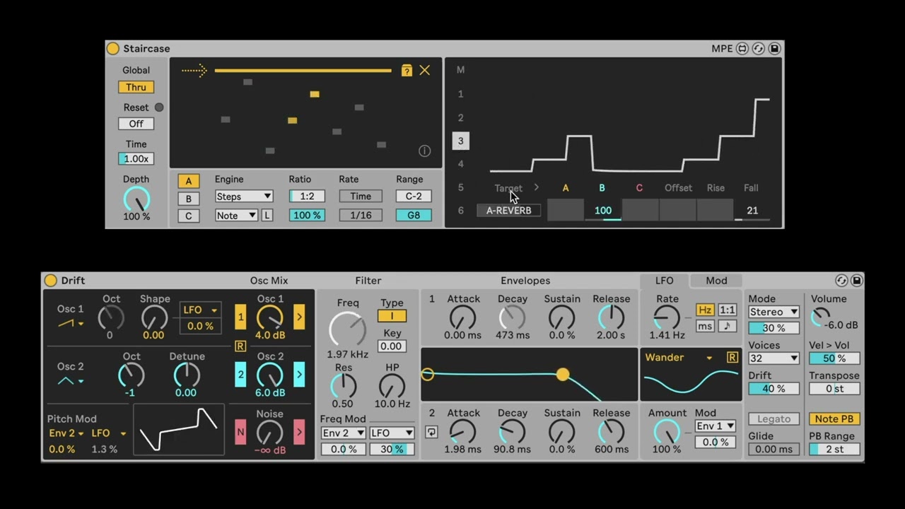Open the Engine Steps dropdown
Viewport: 905px width, 509px height.
click(x=243, y=197)
